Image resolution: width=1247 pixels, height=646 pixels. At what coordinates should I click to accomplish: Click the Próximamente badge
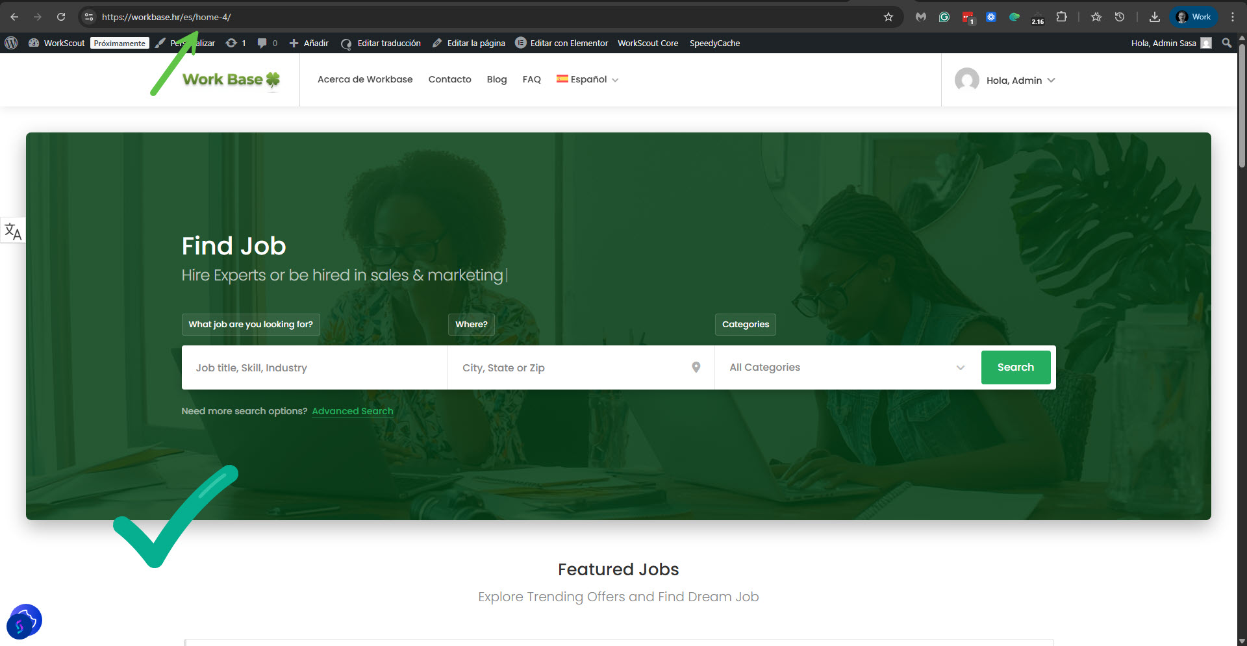(120, 43)
